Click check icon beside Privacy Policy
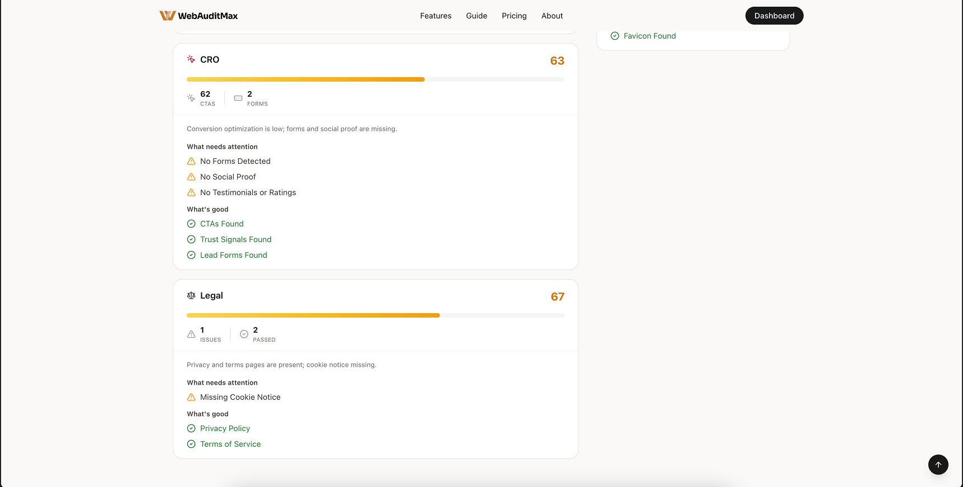Screen dimensions: 963x487 coord(191,428)
